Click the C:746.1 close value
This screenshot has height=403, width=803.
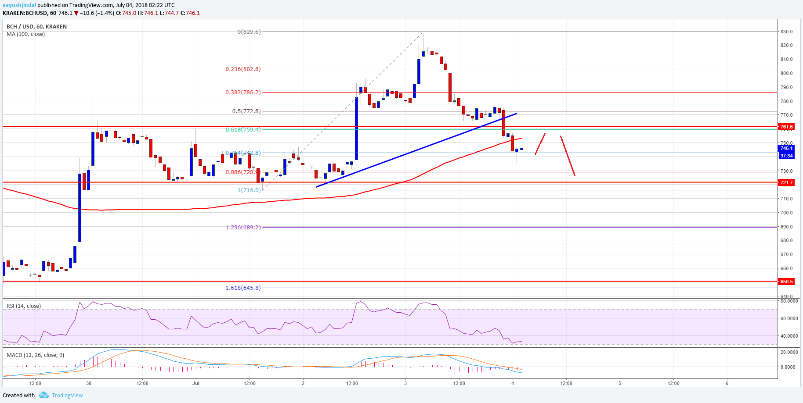[x=190, y=13]
